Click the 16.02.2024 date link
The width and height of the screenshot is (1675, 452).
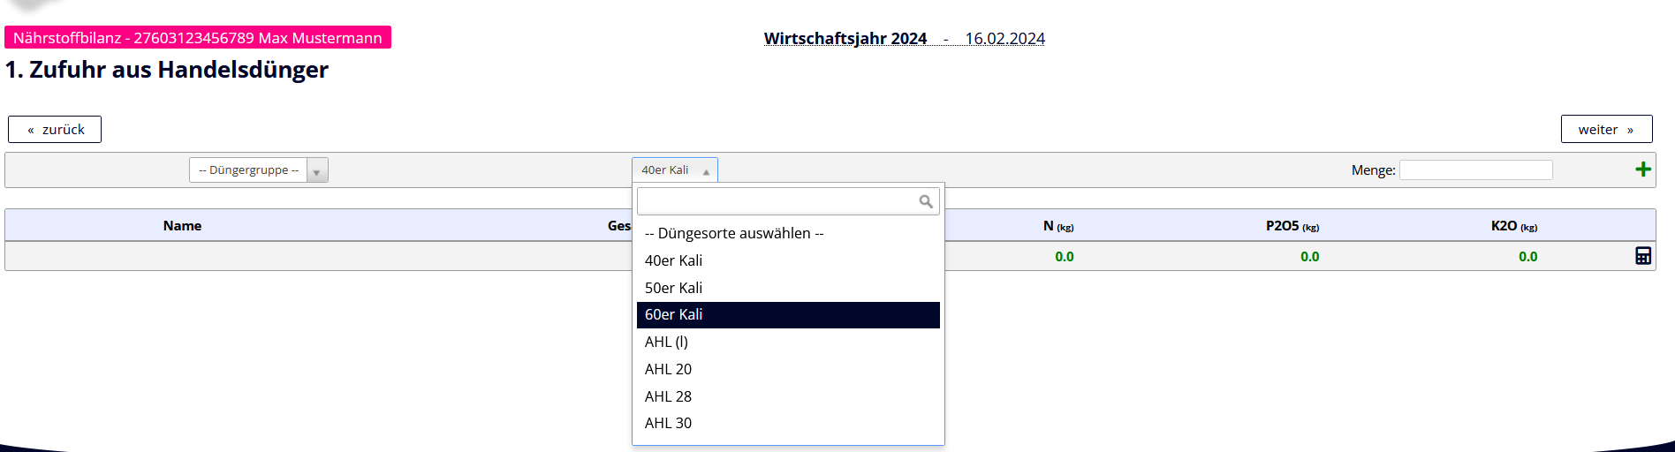pyautogui.click(x=1004, y=38)
